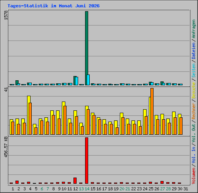Click the top axis value 1578
This screenshot has height=193, width=198.
[x=6, y=15]
